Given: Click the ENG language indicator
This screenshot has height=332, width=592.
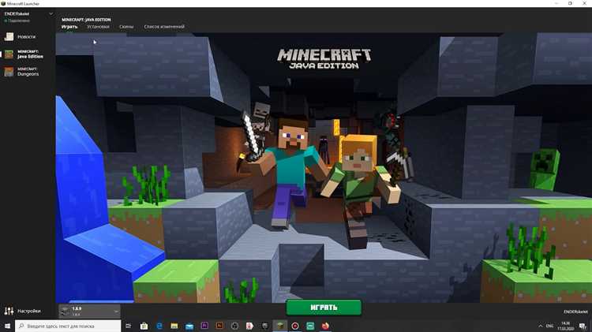Looking at the screenshot, I should pyautogui.click(x=549, y=326).
